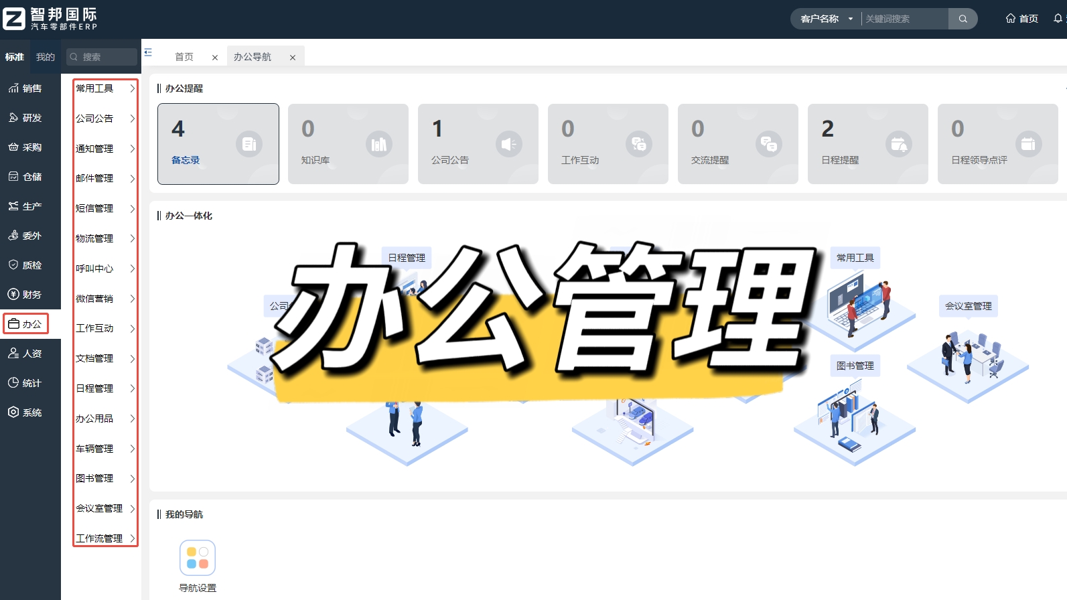The height and width of the screenshot is (600, 1067).
Task: Switch to the 首页 tab
Action: (x=184, y=57)
